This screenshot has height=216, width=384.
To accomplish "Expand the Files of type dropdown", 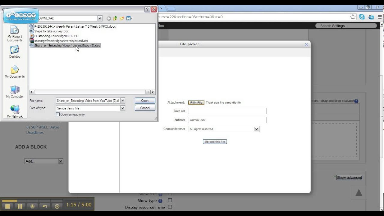I will [x=122, y=108].
